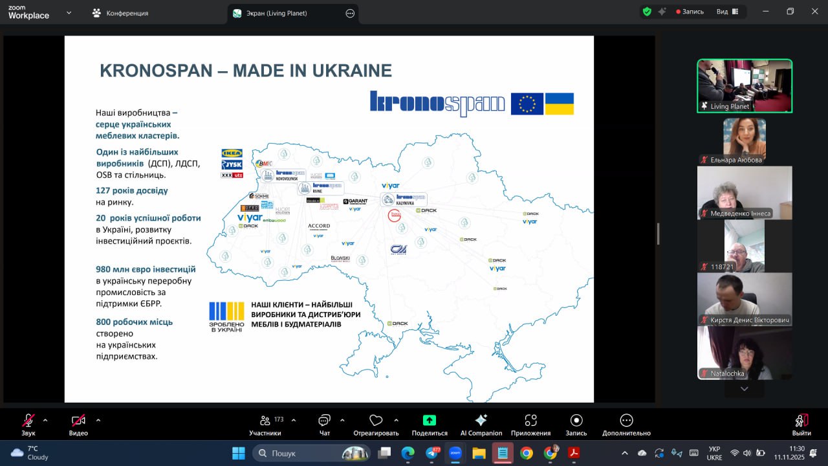This screenshot has width=828, height=466.
Task: Expand chat options arrow beside Чат
Action: pos(342,420)
